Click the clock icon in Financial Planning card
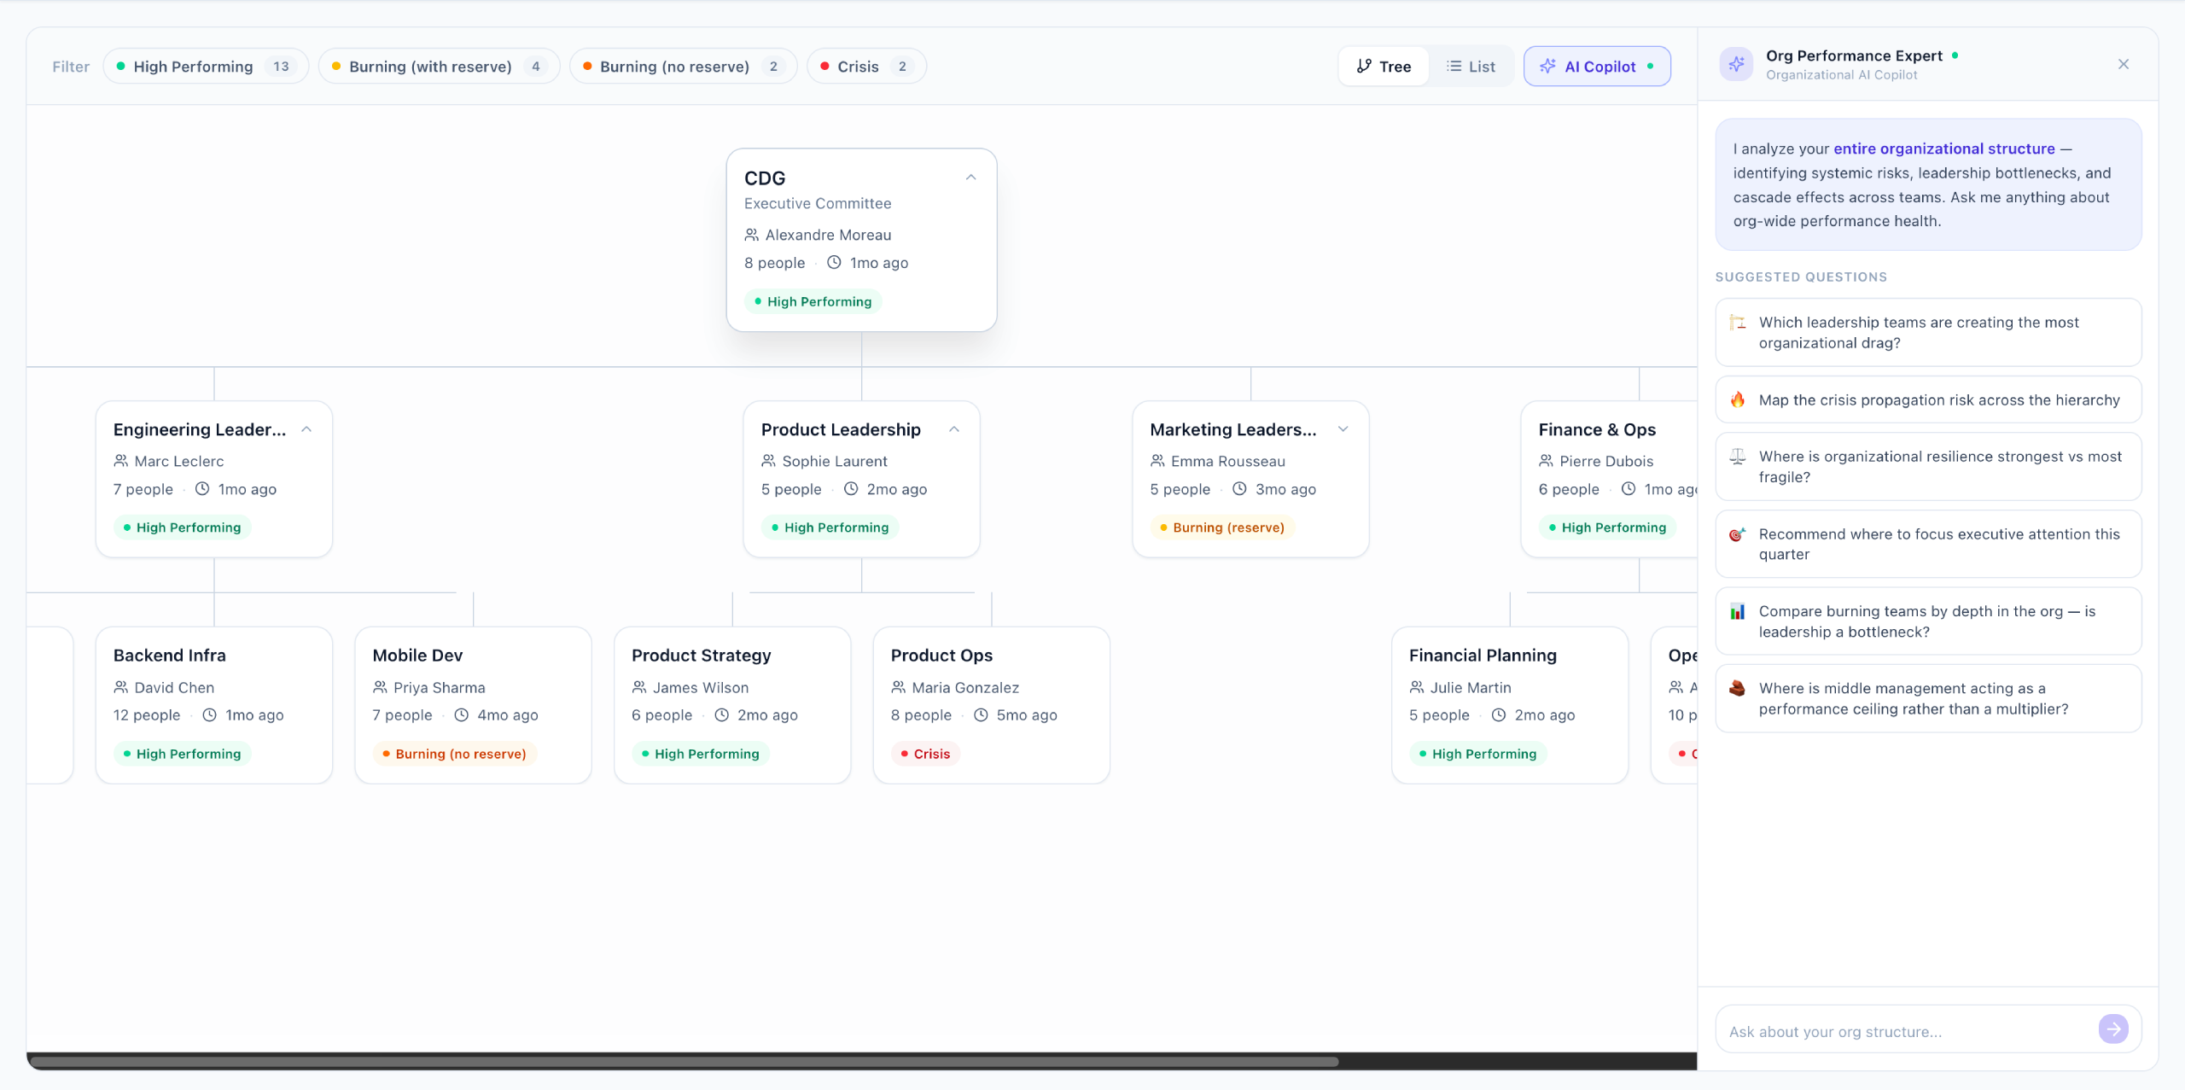The image size is (2185, 1090). (1499, 715)
